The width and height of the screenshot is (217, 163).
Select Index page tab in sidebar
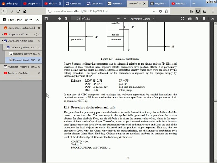point(20,28)
